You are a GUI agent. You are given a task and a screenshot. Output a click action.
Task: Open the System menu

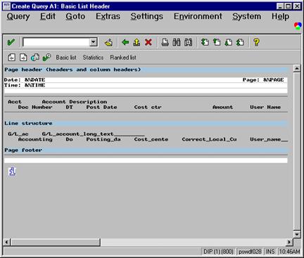click(x=246, y=16)
